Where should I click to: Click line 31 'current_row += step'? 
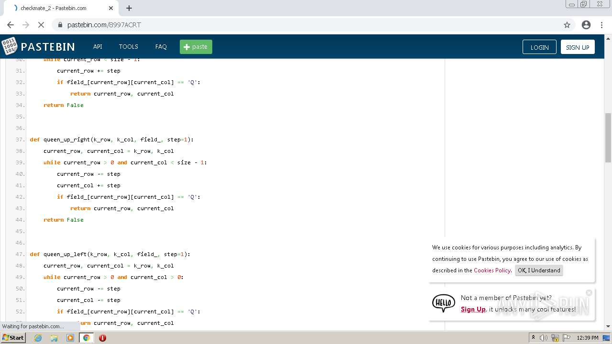tap(88, 71)
